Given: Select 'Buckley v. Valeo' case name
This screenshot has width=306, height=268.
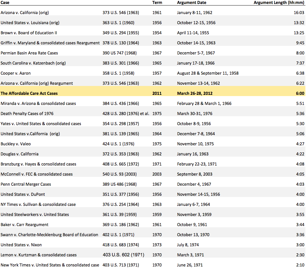Looking at the screenshot, I should pyautogui.click(x=16, y=144).
